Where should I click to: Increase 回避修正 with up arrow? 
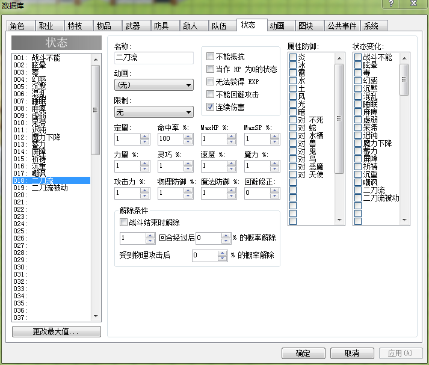(275, 190)
